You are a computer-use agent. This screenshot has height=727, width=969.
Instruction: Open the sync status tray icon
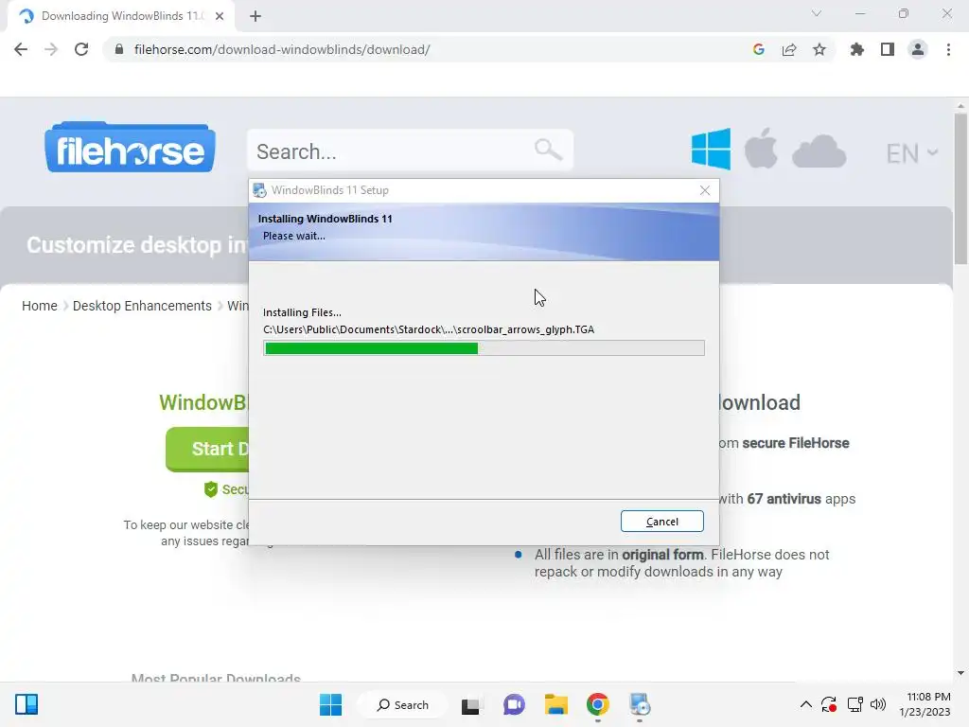tap(829, 704)
